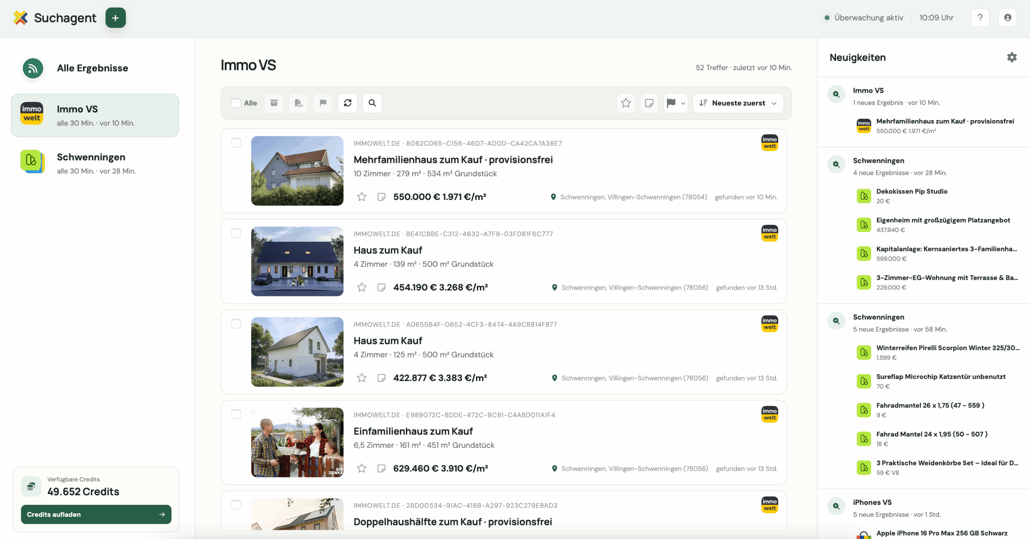Add note to the 422.877 € listing
Image resolution: width=1030 pixels, height=539 pixels.
[381, 378]
